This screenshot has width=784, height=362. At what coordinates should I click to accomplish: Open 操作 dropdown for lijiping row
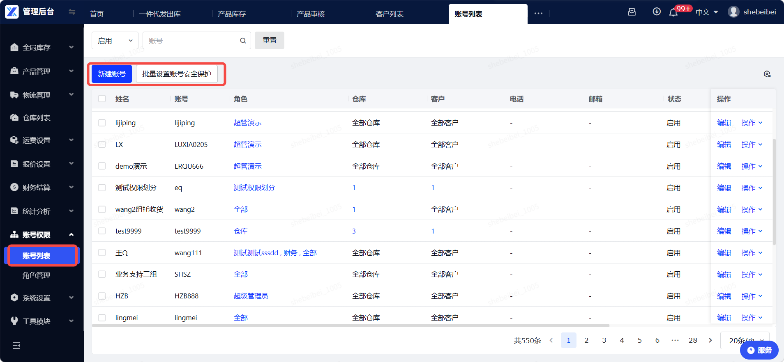pyautogui.click(x=752, y=123)
